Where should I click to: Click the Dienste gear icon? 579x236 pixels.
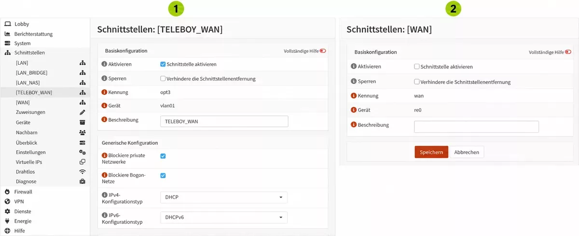pyautogui.click(x=8, y=211)
